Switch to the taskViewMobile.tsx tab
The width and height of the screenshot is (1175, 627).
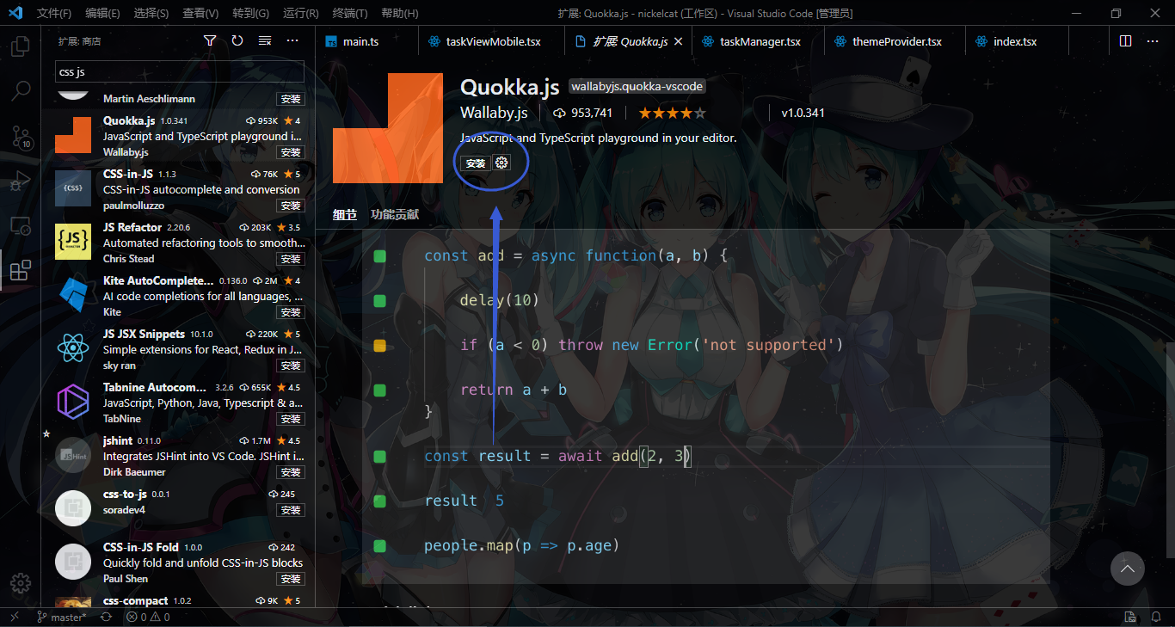point(490,41)
